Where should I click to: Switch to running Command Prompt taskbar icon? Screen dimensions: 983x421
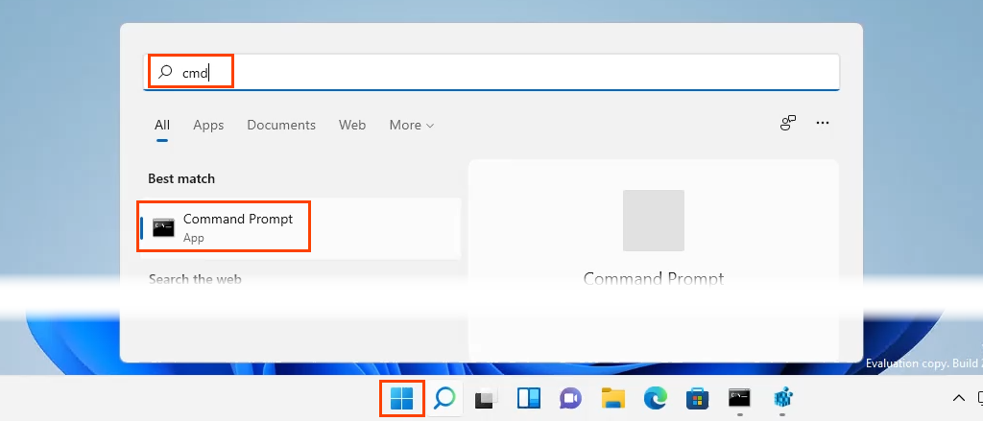coord(738,398)
